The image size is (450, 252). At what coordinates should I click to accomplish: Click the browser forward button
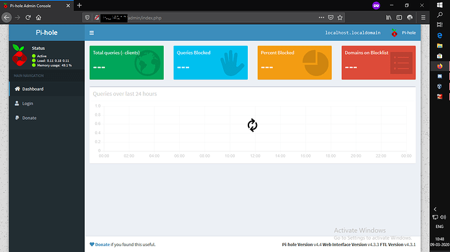tap(18, 18)
